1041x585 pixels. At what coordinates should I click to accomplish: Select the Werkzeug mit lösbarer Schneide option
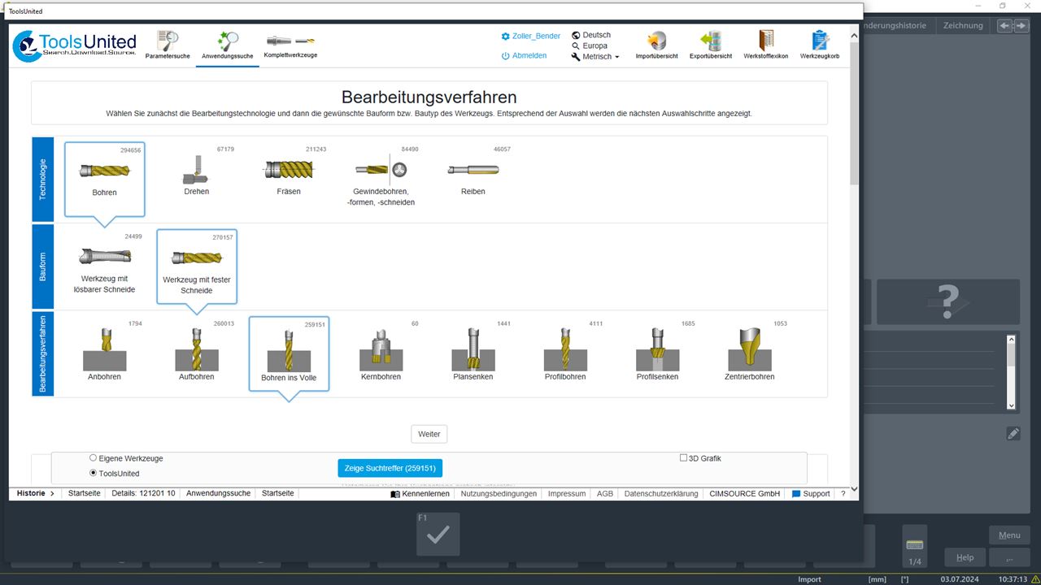[x=103, y=260]
